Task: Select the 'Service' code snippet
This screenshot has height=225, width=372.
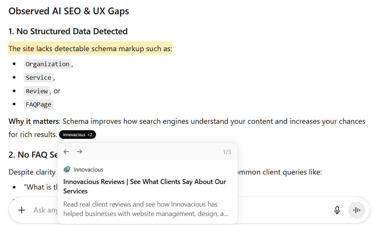Action: click(x=38, y=78)
